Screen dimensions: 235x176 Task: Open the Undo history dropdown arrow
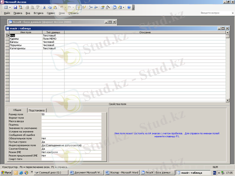click(x=65, y=7)
